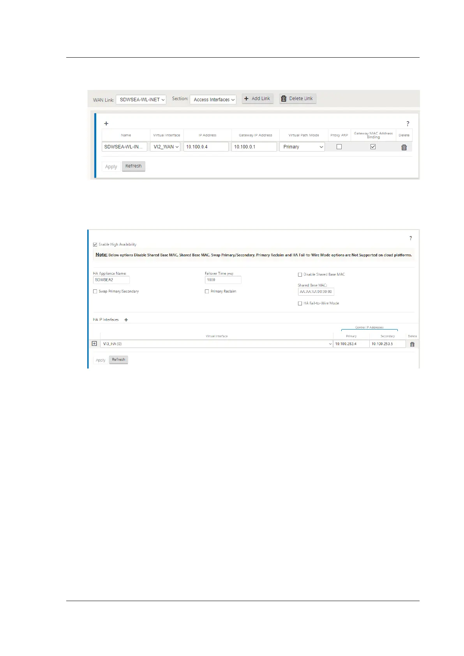Screen dimensions: 464x656
Task: Toggle Swap Primary/Secondary checkbox
Action: click(x=95, y=291)
